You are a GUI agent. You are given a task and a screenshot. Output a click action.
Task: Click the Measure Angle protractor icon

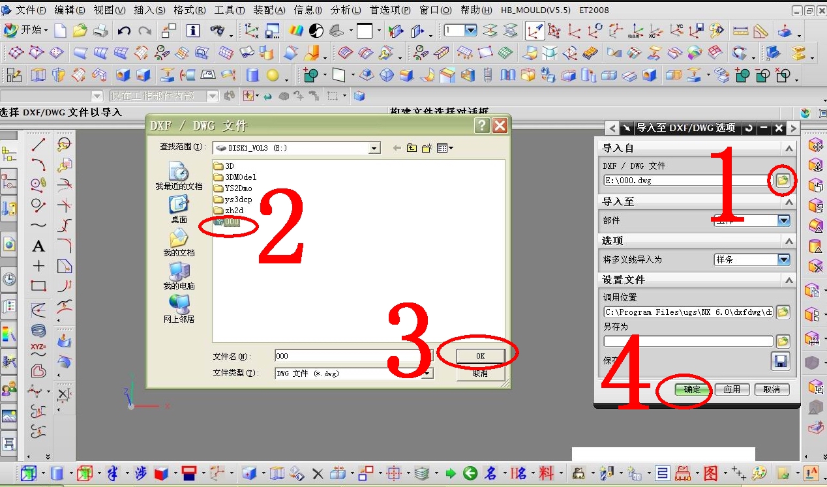[x=760, y=31]
